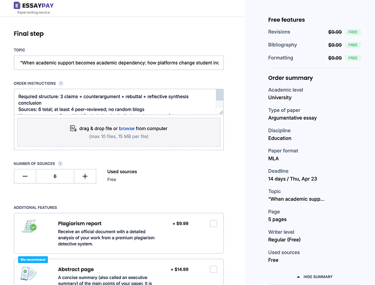Edit the Topic input field
Image resolution: width=375 pixels, height=285 pixels.
pyautogui.click(x=119, y=63)
